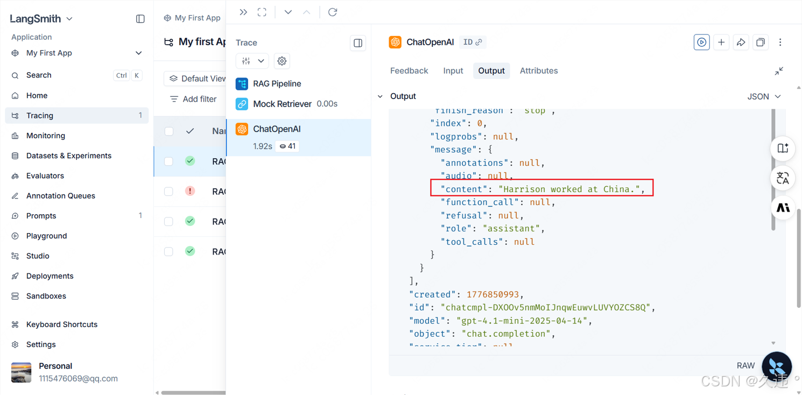This screenshot has width=802, height=395.
Task: Open the Search field in sidebar
Action: (76, 75)
